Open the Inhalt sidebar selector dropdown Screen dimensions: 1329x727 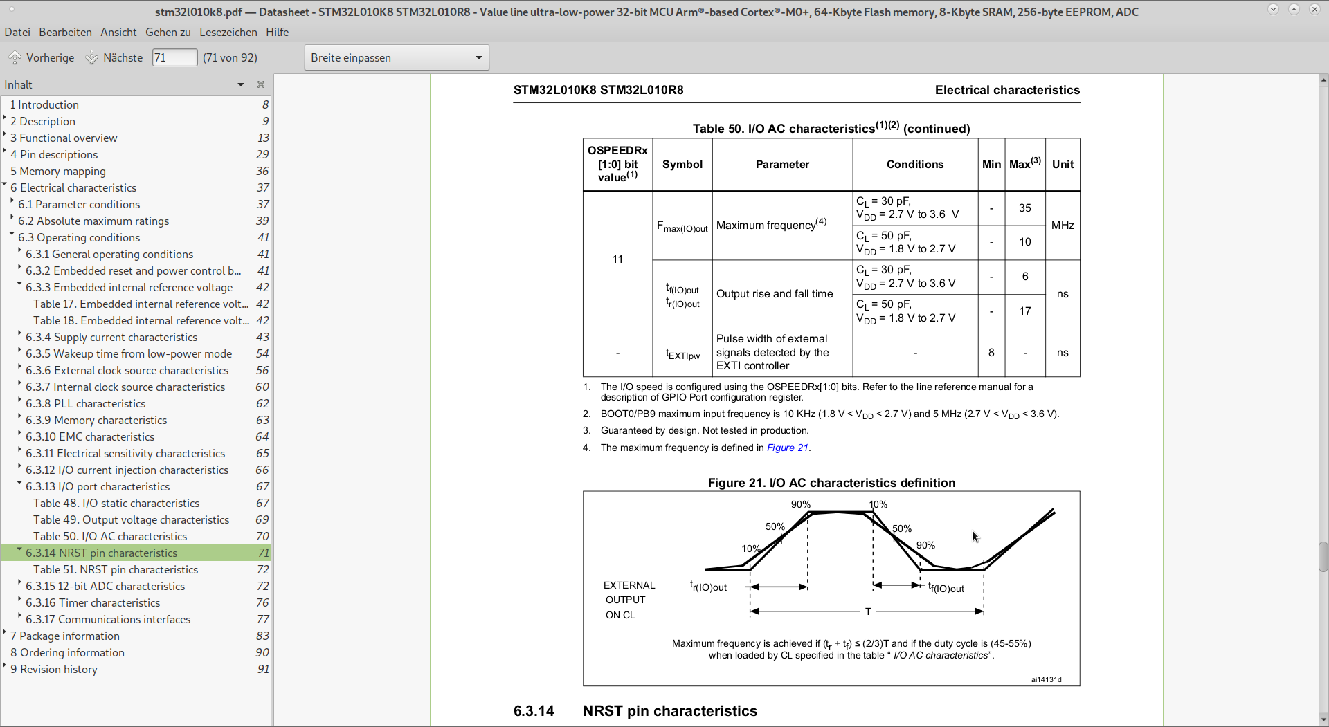241,84
